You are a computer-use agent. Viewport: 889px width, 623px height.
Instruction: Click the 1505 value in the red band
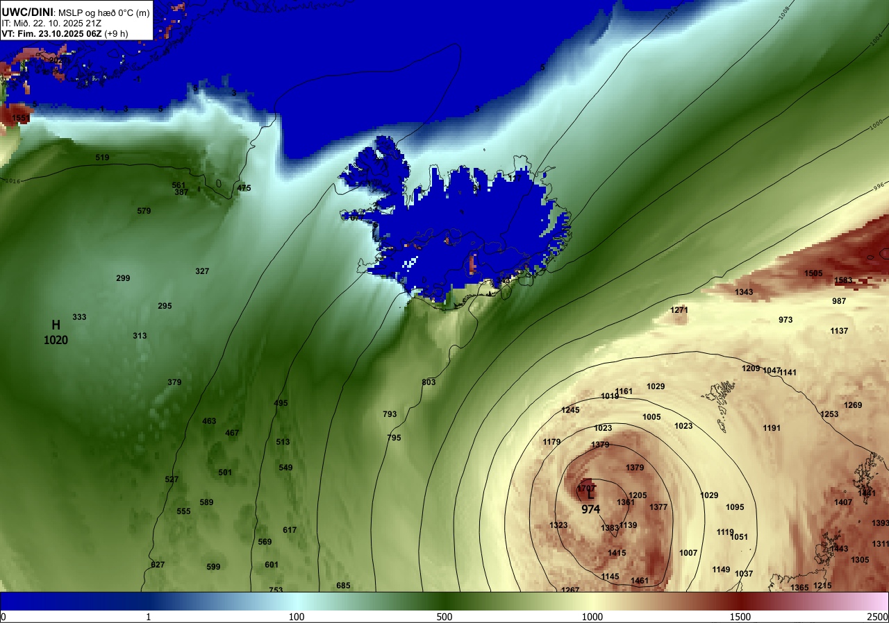click(813, 273)
